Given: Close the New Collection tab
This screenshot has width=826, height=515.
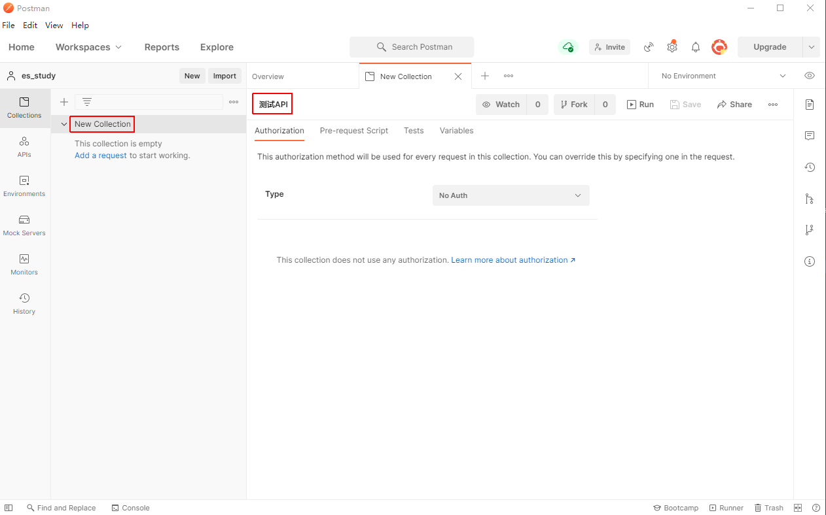Looking at the screenshot, I should (x=458, y=76).
